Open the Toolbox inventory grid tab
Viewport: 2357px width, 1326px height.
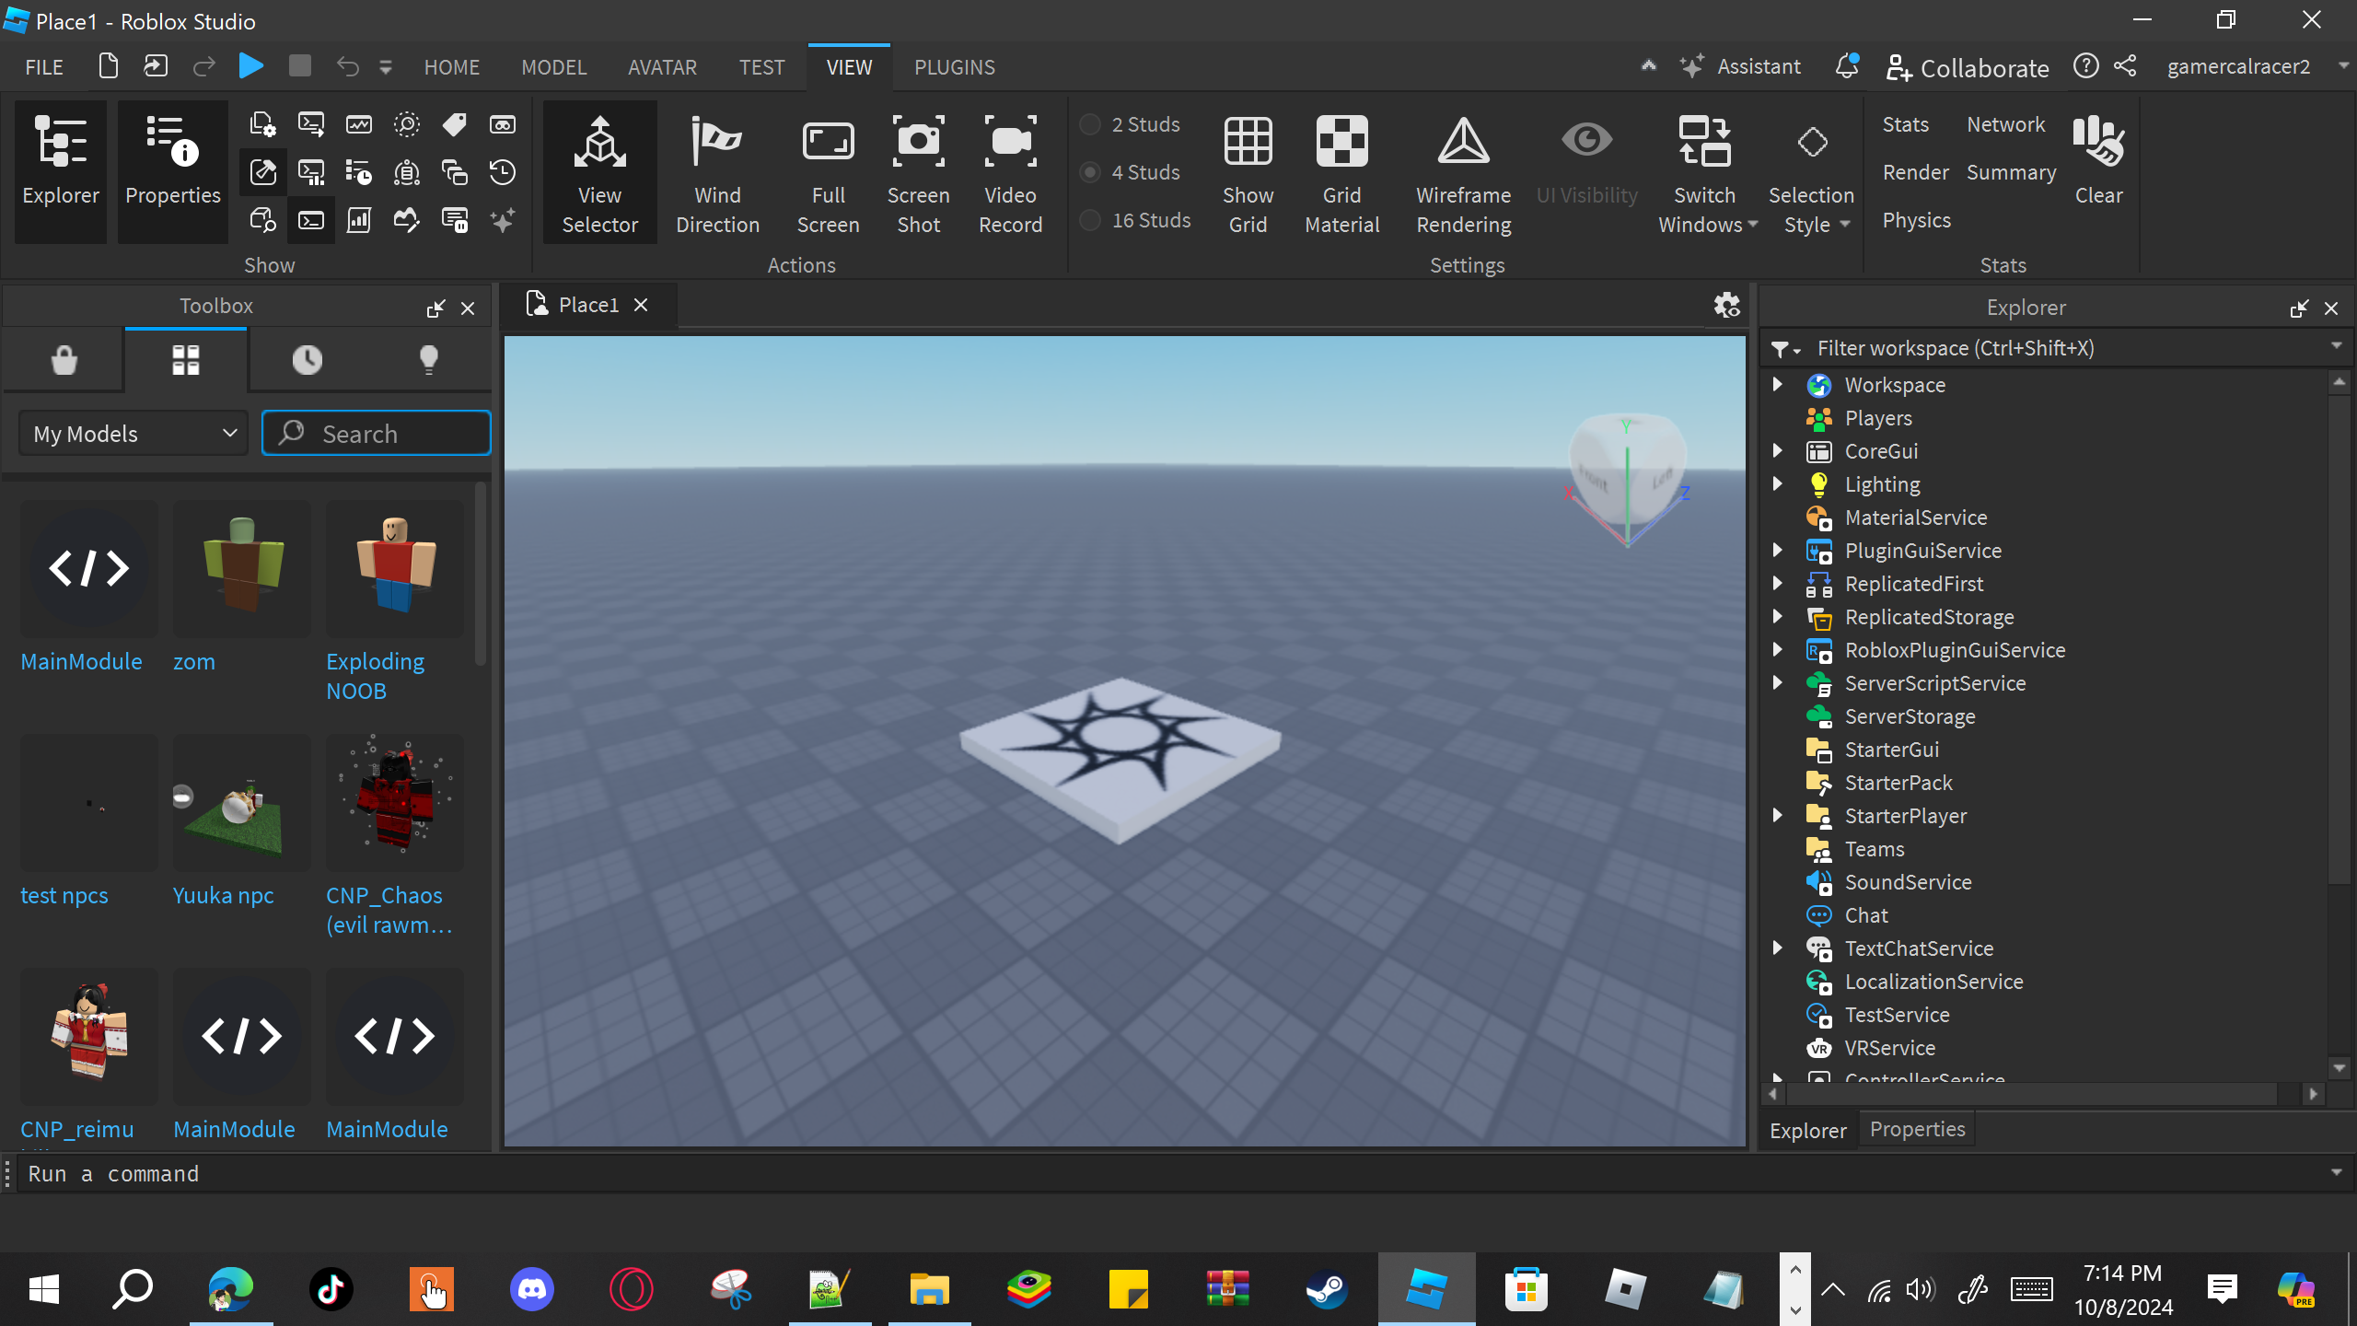(x=185, y=360)
